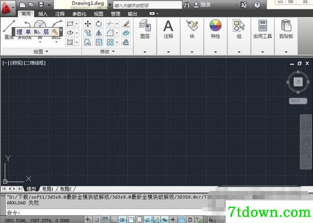Image resolution: width=313 pixels, height=223 pixels.
Task: Open the Fillet tool dropdown arrow
Action: (x=117, y=33)
